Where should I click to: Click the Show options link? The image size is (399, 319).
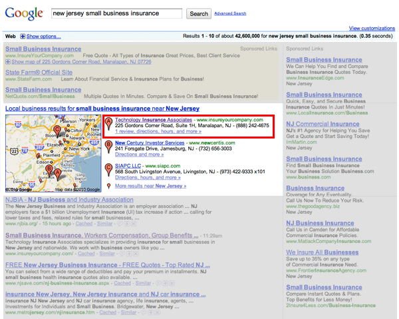click(x=43, y=37)
